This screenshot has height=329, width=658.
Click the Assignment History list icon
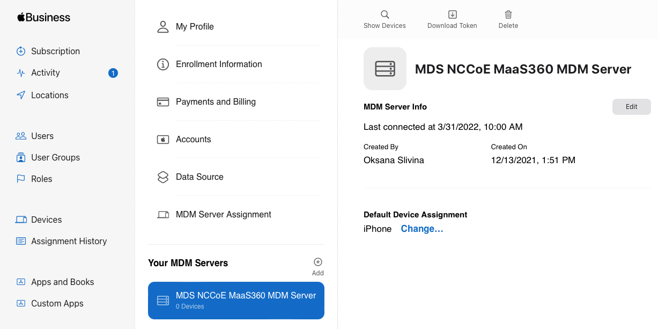pyautogui.click(x=21, y=241)
